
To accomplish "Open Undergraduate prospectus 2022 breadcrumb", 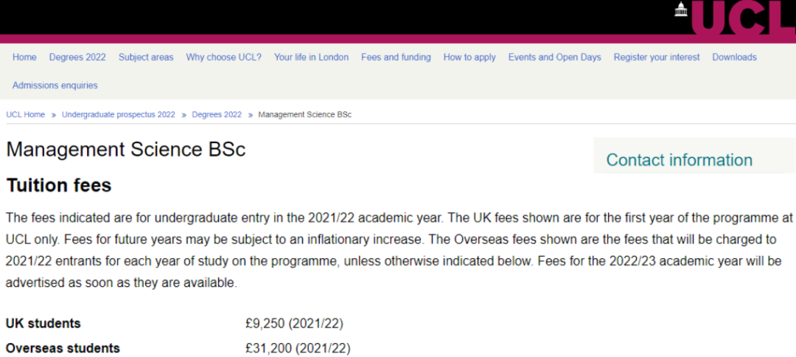I will tap(119, 115).
